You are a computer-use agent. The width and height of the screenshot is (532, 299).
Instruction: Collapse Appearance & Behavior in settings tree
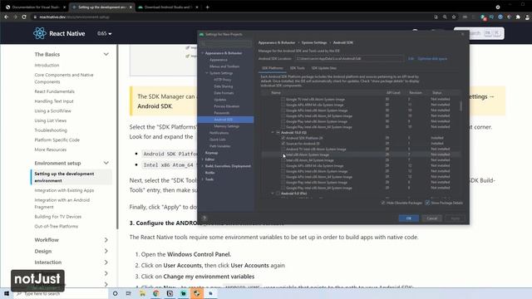coord(203,53)
